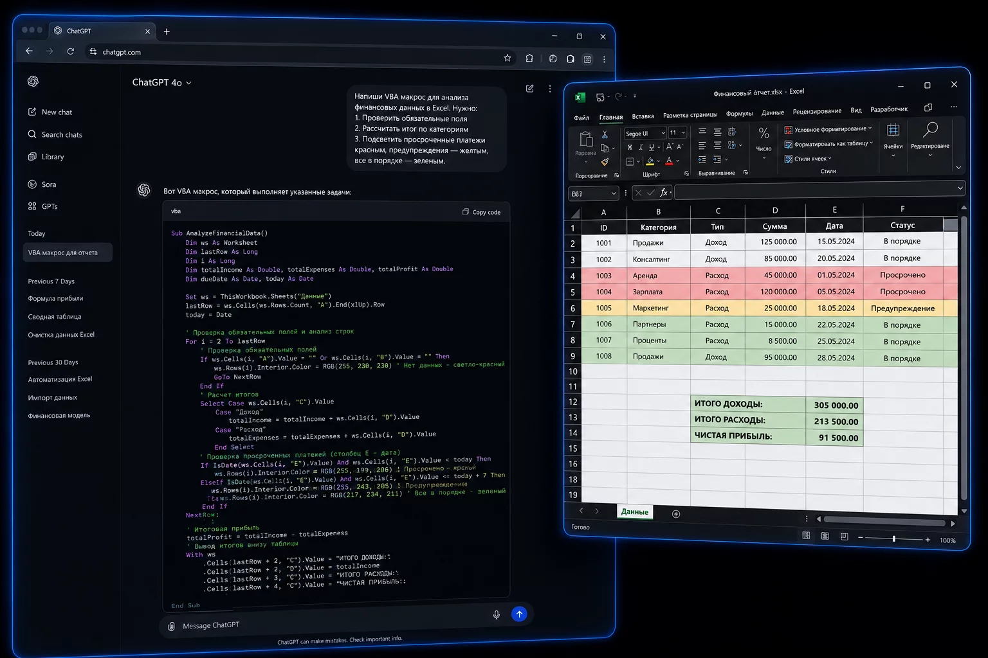Viewport: 988px width, 658px height.
Task: Click the percent Number format icon
Action: 764,134
